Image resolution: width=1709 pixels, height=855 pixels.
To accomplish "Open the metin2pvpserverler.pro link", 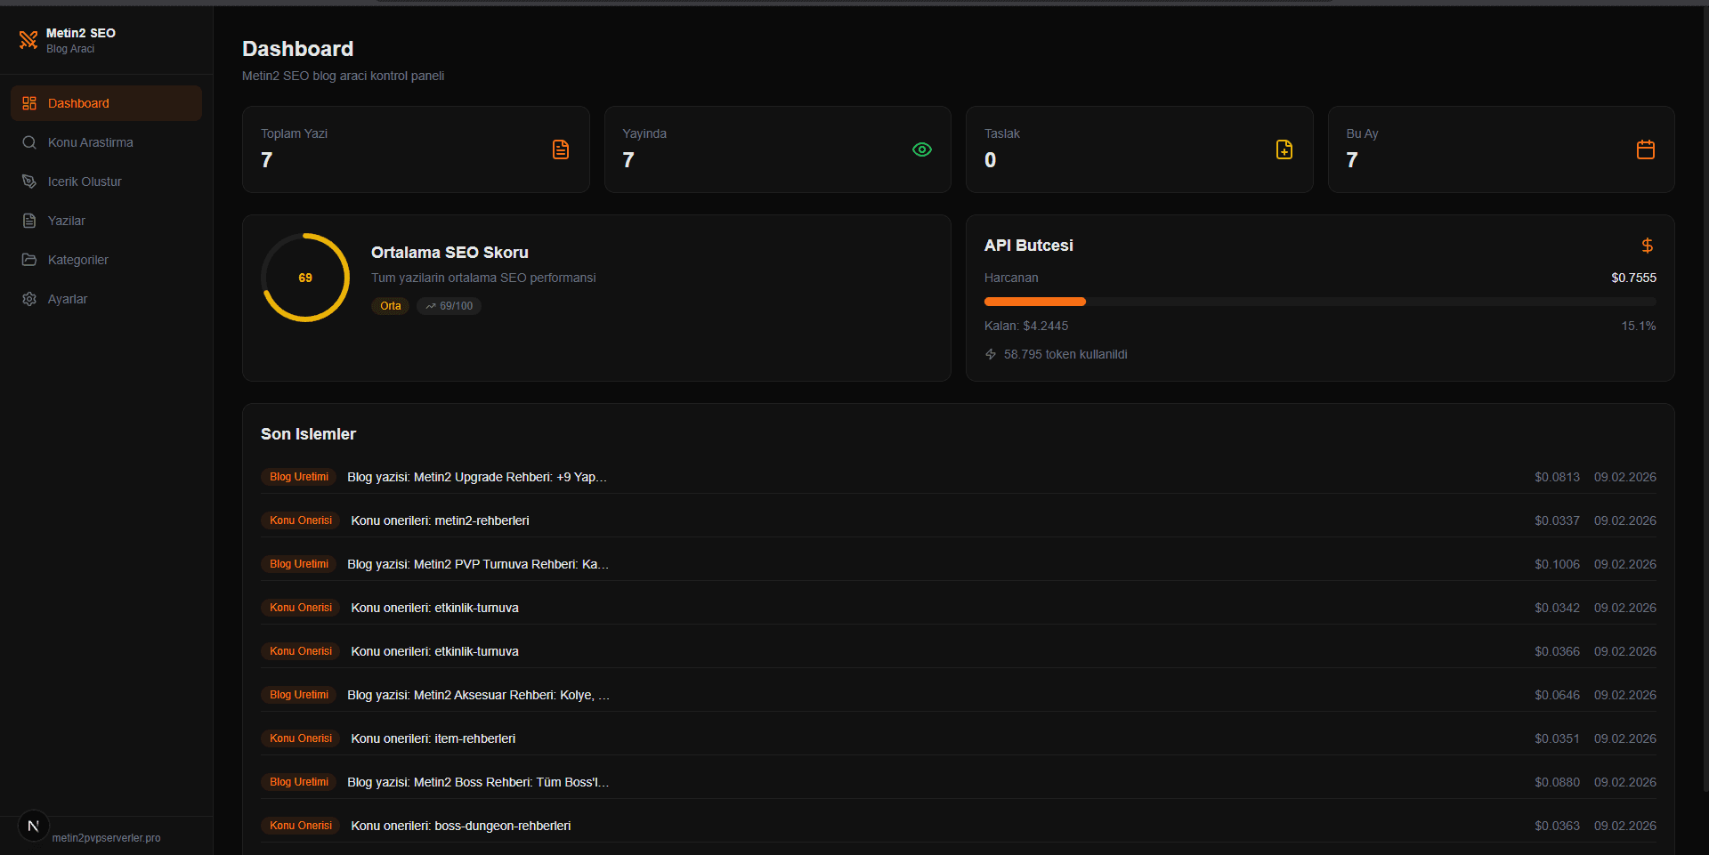I will pos(107,837).
